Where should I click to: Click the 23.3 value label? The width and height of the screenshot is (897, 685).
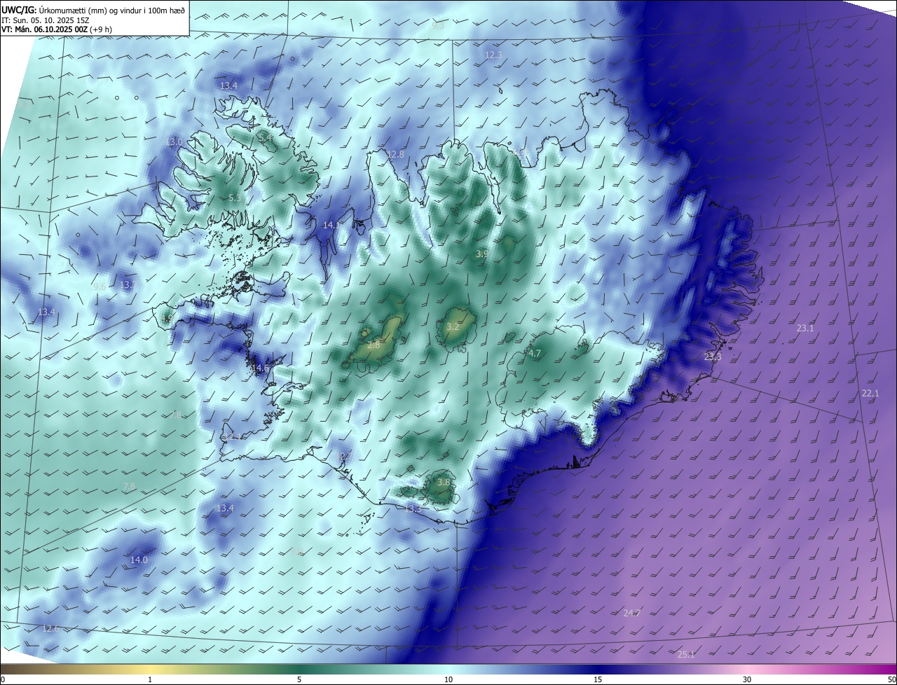(x=712, y=357)
